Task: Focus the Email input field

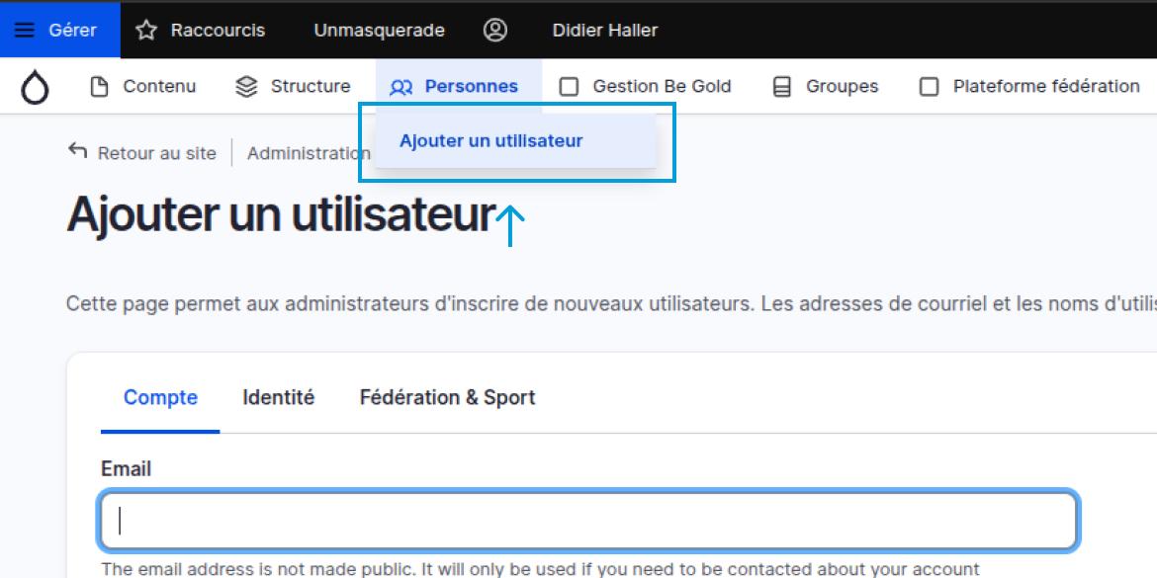Action: pos(587,521)
